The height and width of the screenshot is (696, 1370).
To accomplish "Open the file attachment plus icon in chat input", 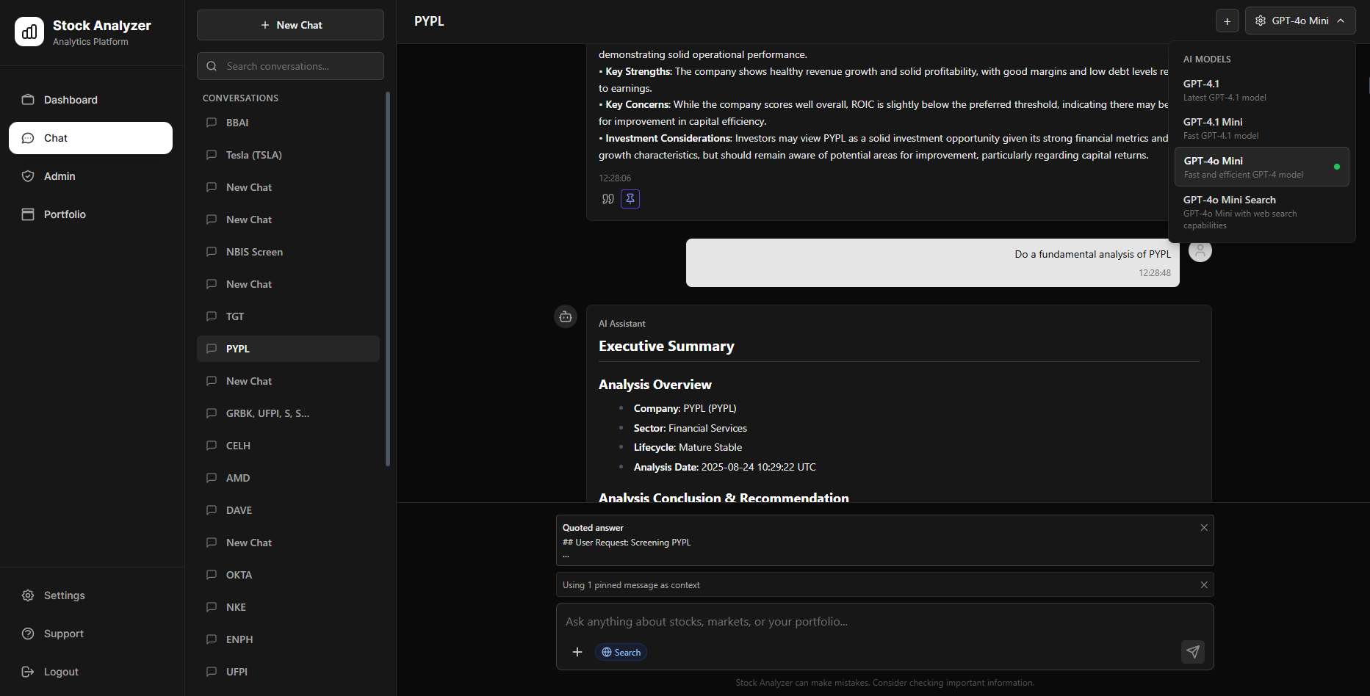I will point(577,652).
